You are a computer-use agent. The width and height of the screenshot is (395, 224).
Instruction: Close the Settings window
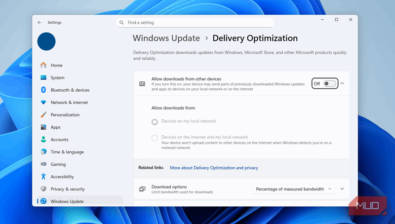coord(351,20)
